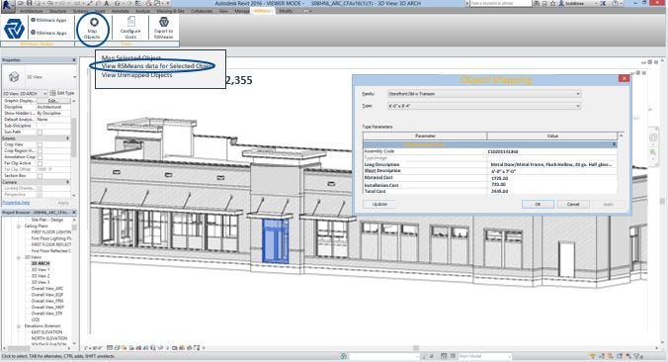Click the Assembly Code value cell

(x=552, y=151)
